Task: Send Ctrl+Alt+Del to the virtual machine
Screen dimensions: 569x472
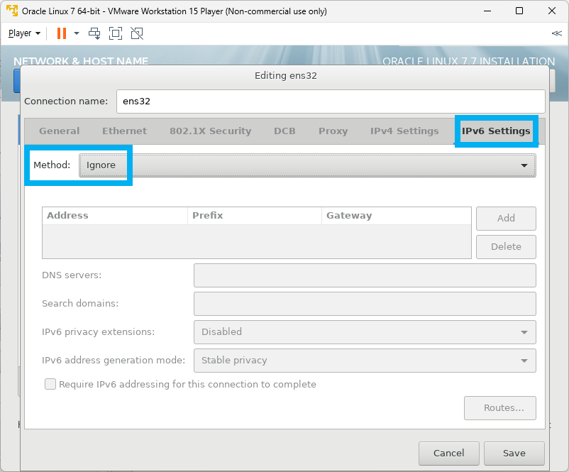Action: (x=94, y=33)
